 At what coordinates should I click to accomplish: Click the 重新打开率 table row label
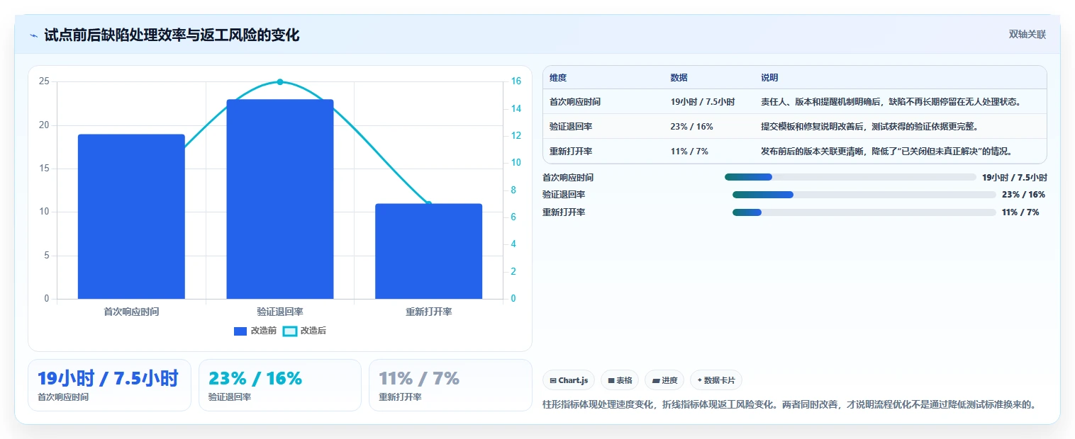(571, 152)
